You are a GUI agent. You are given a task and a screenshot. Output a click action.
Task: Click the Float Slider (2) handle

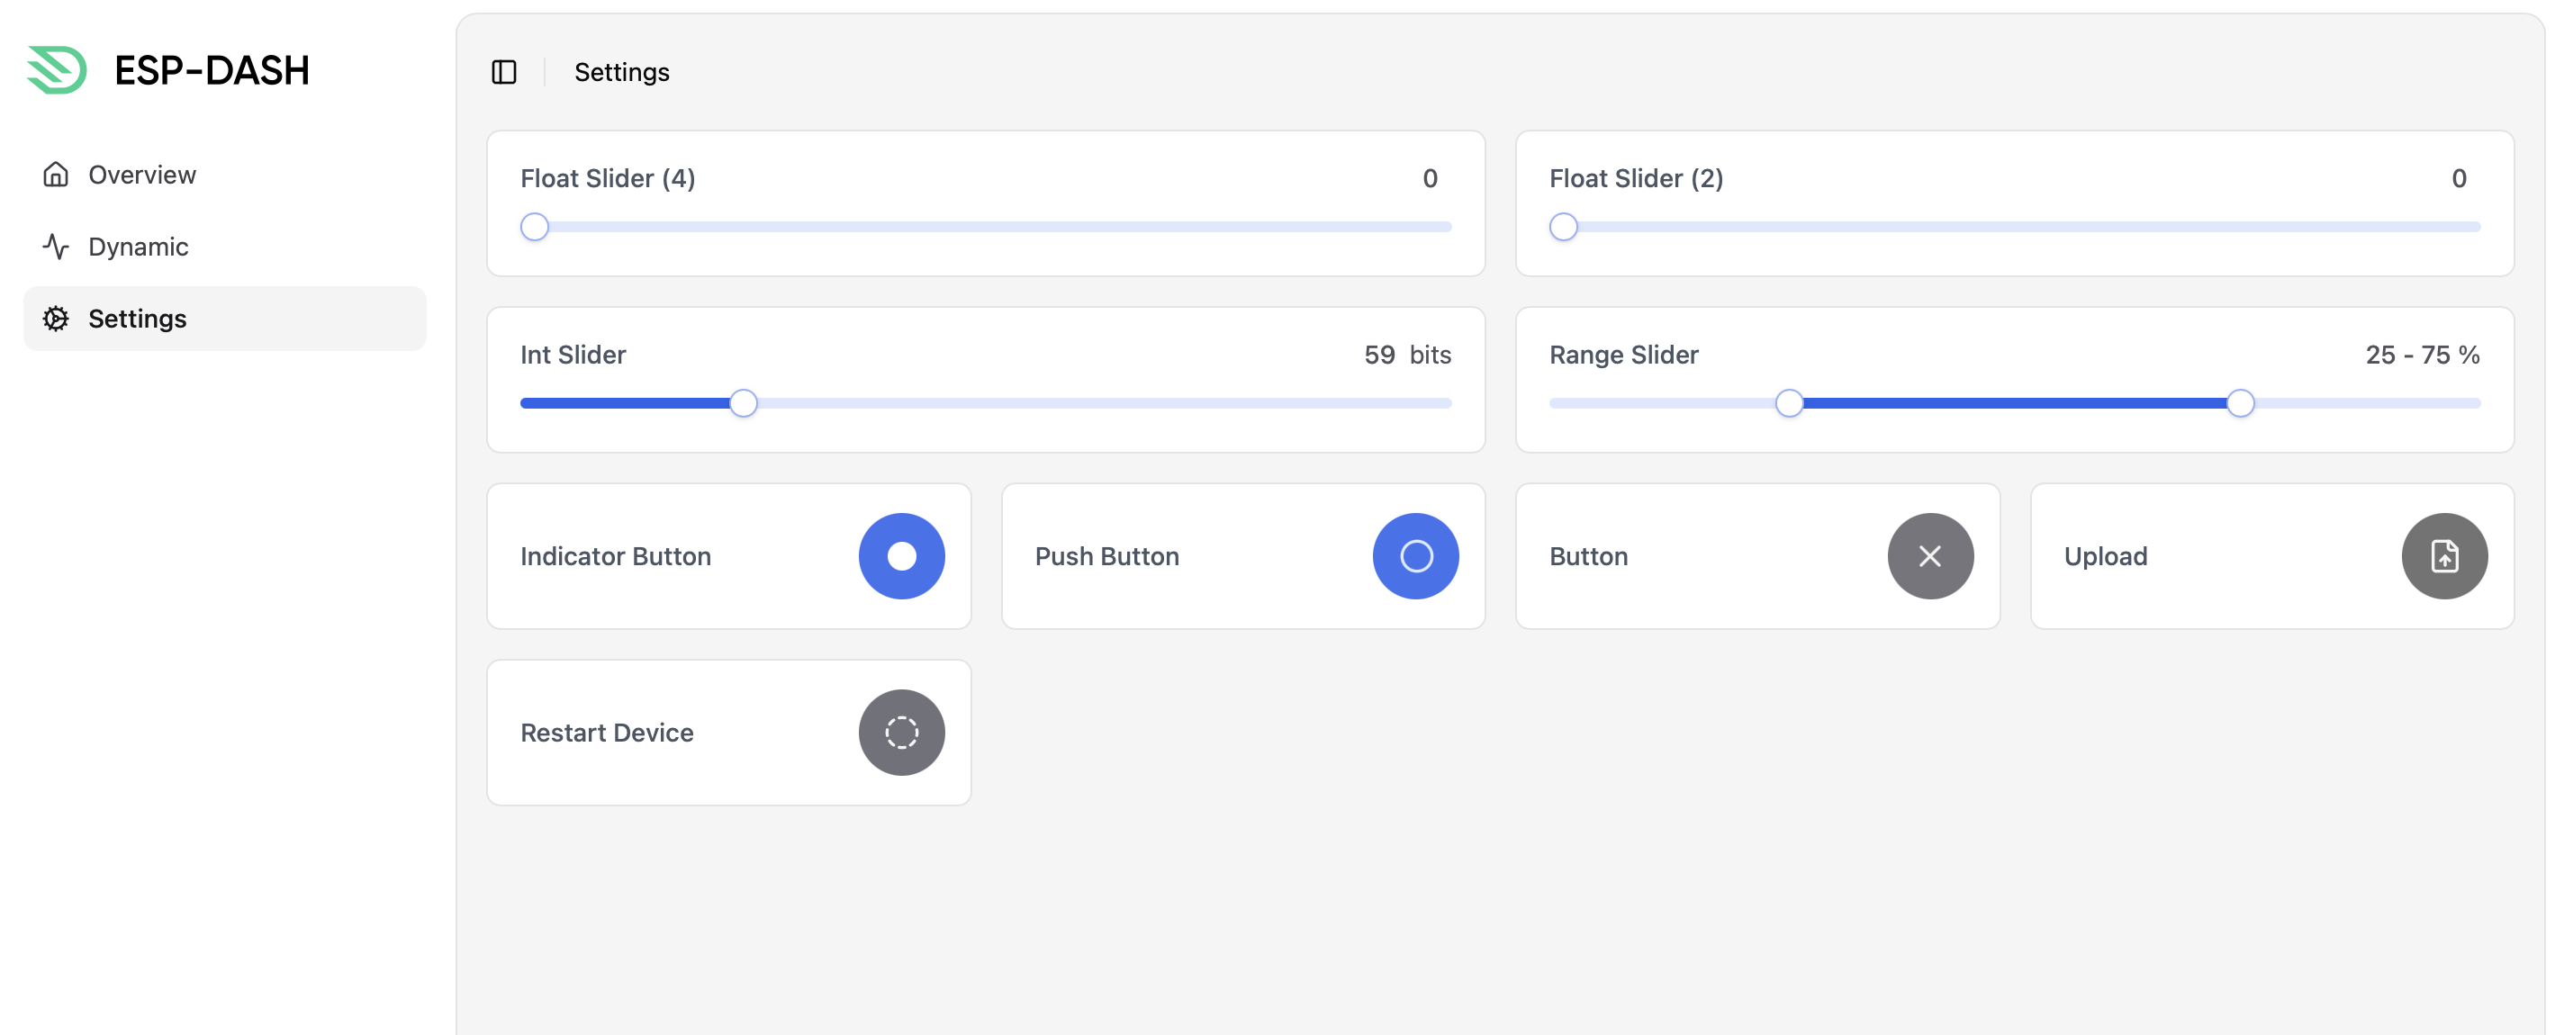pos(1563,227)
